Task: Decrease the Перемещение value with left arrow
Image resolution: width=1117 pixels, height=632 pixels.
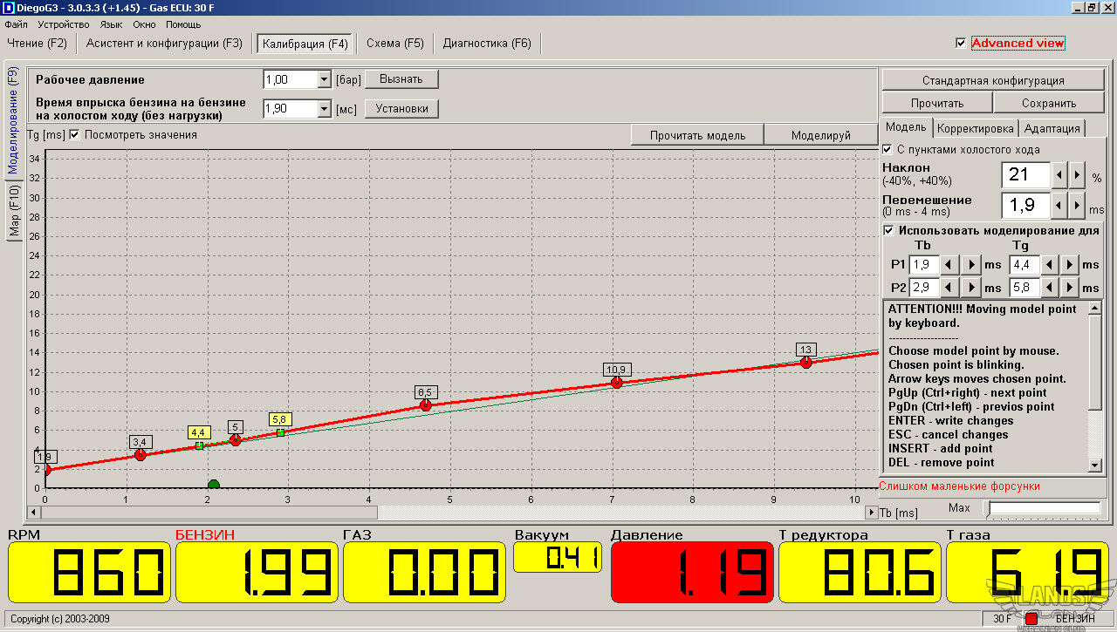Action: click(1060, 206)
